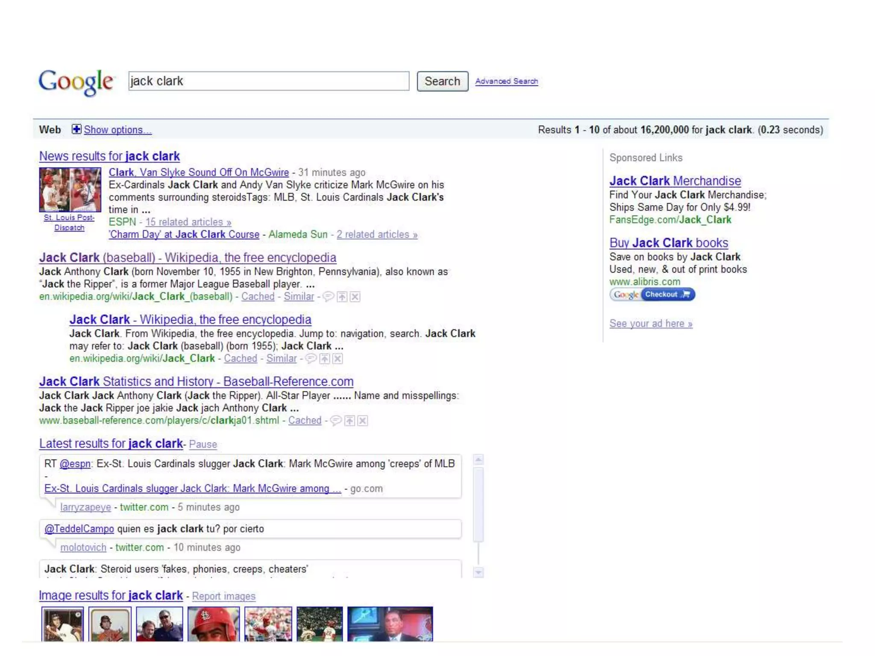Open Jack Clark (baseball) Wikipedia result

coord(188,258)
